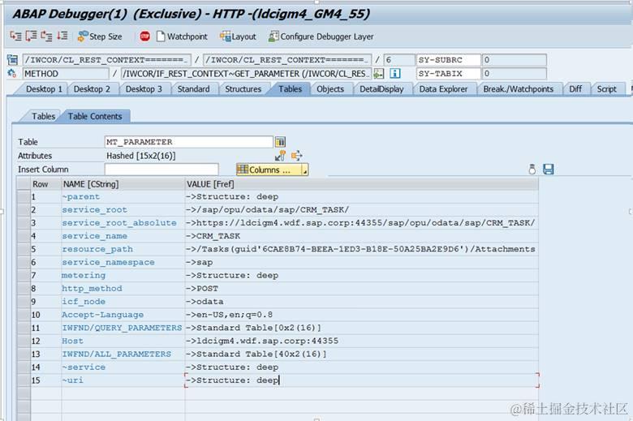The width and height of the screenshot is (633, 421).
Task: Click the service_root_absolute name cell
Action: (x=123, y=223)
